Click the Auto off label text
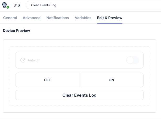This screenshot has width=161, height=121. 34,60
